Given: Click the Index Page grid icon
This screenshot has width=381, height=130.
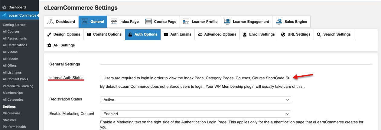Looking at the screenshot, I should point(114,21).
